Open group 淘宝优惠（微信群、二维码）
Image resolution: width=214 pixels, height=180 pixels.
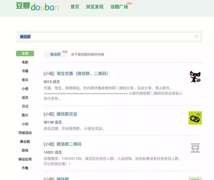click(x=82, y=74)
